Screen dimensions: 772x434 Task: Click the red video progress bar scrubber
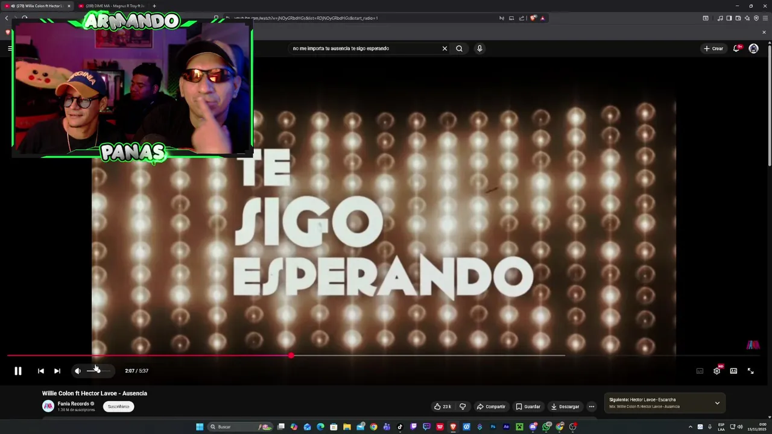click(291, 356)
